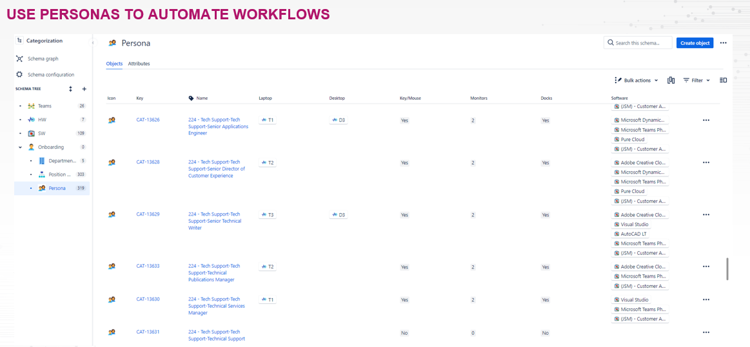The height and width of the screenshot is (347, 750).
Task: Select the Objects tab
Action: tap(114, 64)
